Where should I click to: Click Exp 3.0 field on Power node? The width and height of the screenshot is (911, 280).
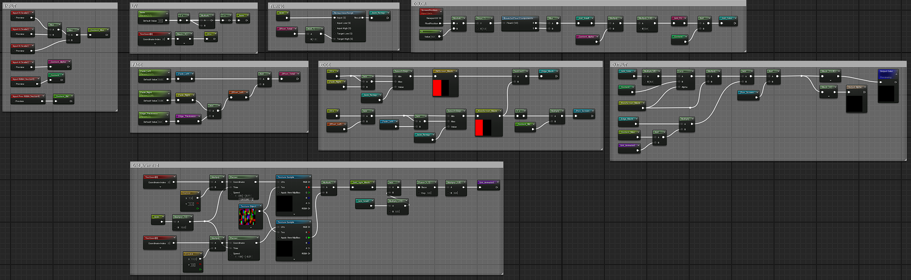click(429, 193)
